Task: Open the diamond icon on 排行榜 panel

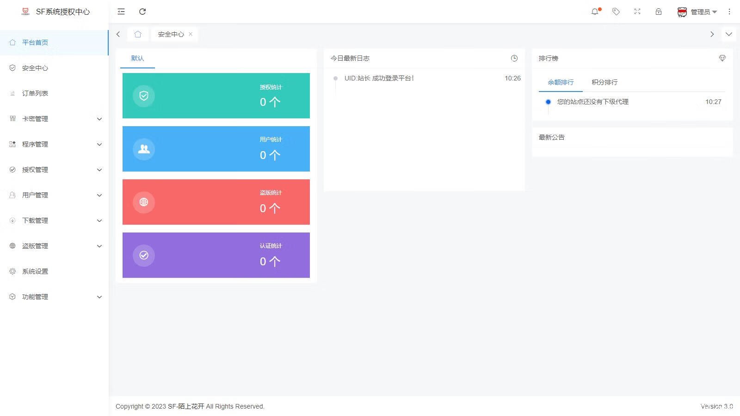Action: (722, 58)
